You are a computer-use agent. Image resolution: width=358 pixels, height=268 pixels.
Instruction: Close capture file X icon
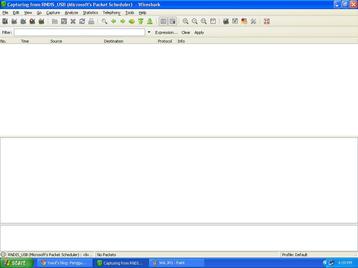[x=73, y=21]
